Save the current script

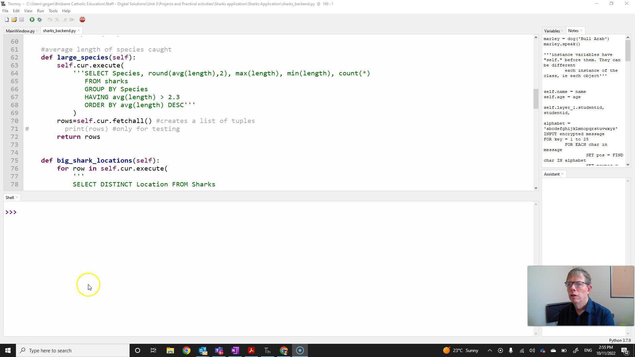pos(22,20)
